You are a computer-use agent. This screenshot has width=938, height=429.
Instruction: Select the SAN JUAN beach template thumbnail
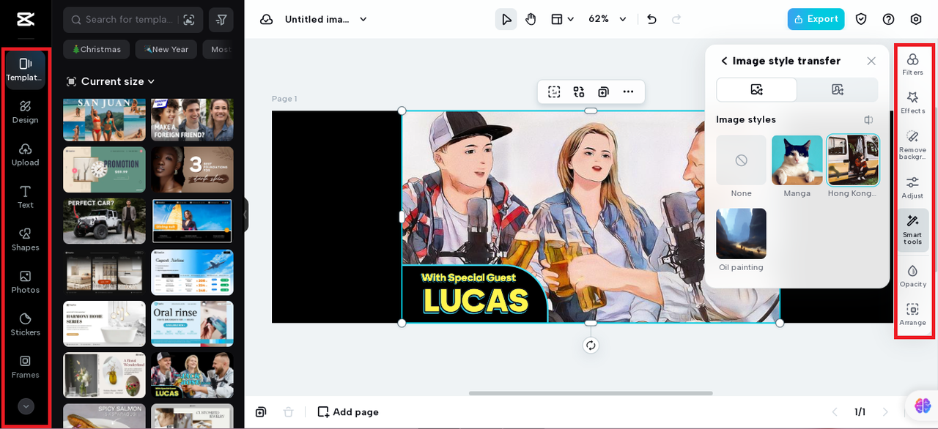[104, 119]
